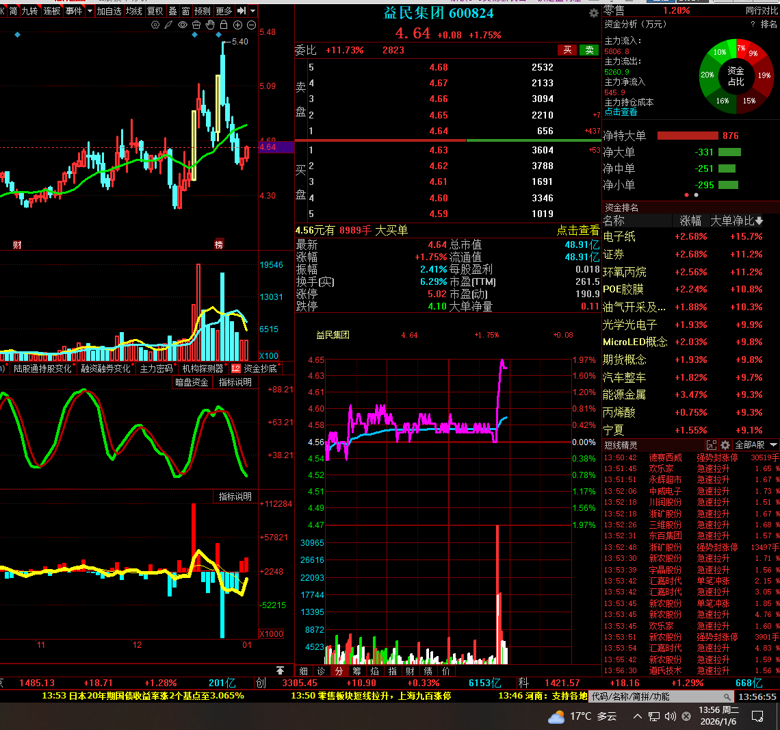The width and height of the screenshot is (780, 730).
Task: Click the 暗盘资金 button
Action: click(x=192, y=382)
